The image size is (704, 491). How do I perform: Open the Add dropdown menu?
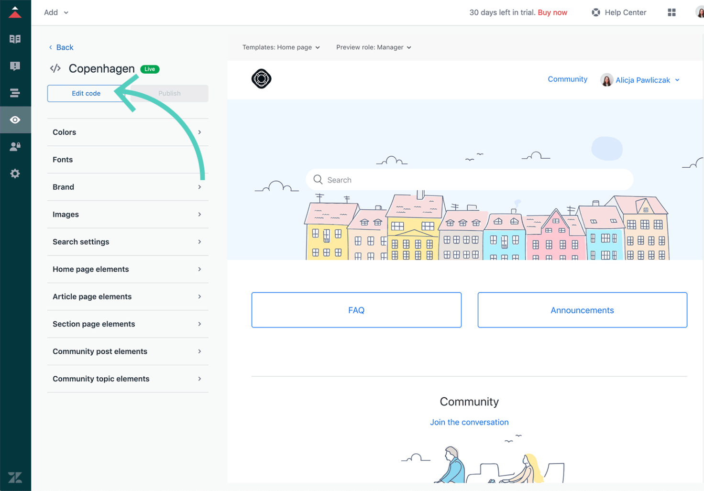coord(56,12)
